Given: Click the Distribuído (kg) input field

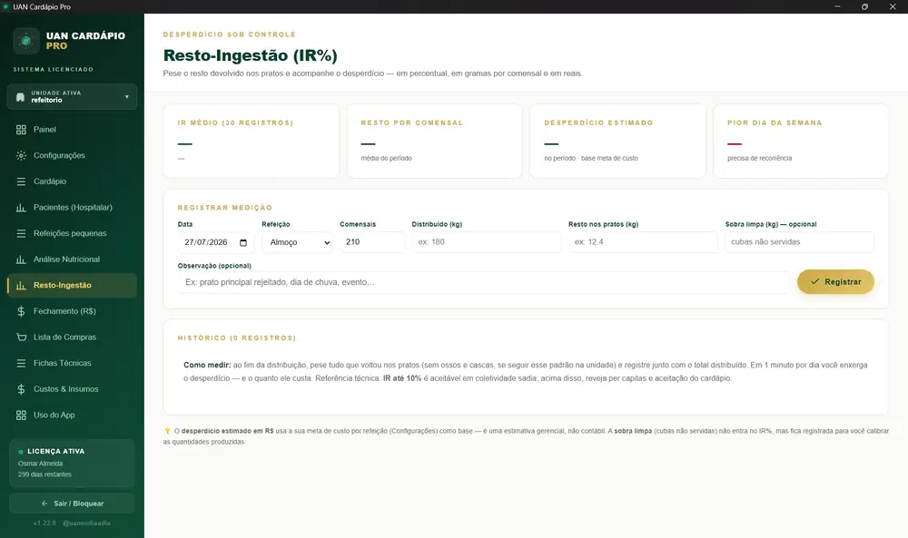Looking at the screenshot, I should [487, 242].
